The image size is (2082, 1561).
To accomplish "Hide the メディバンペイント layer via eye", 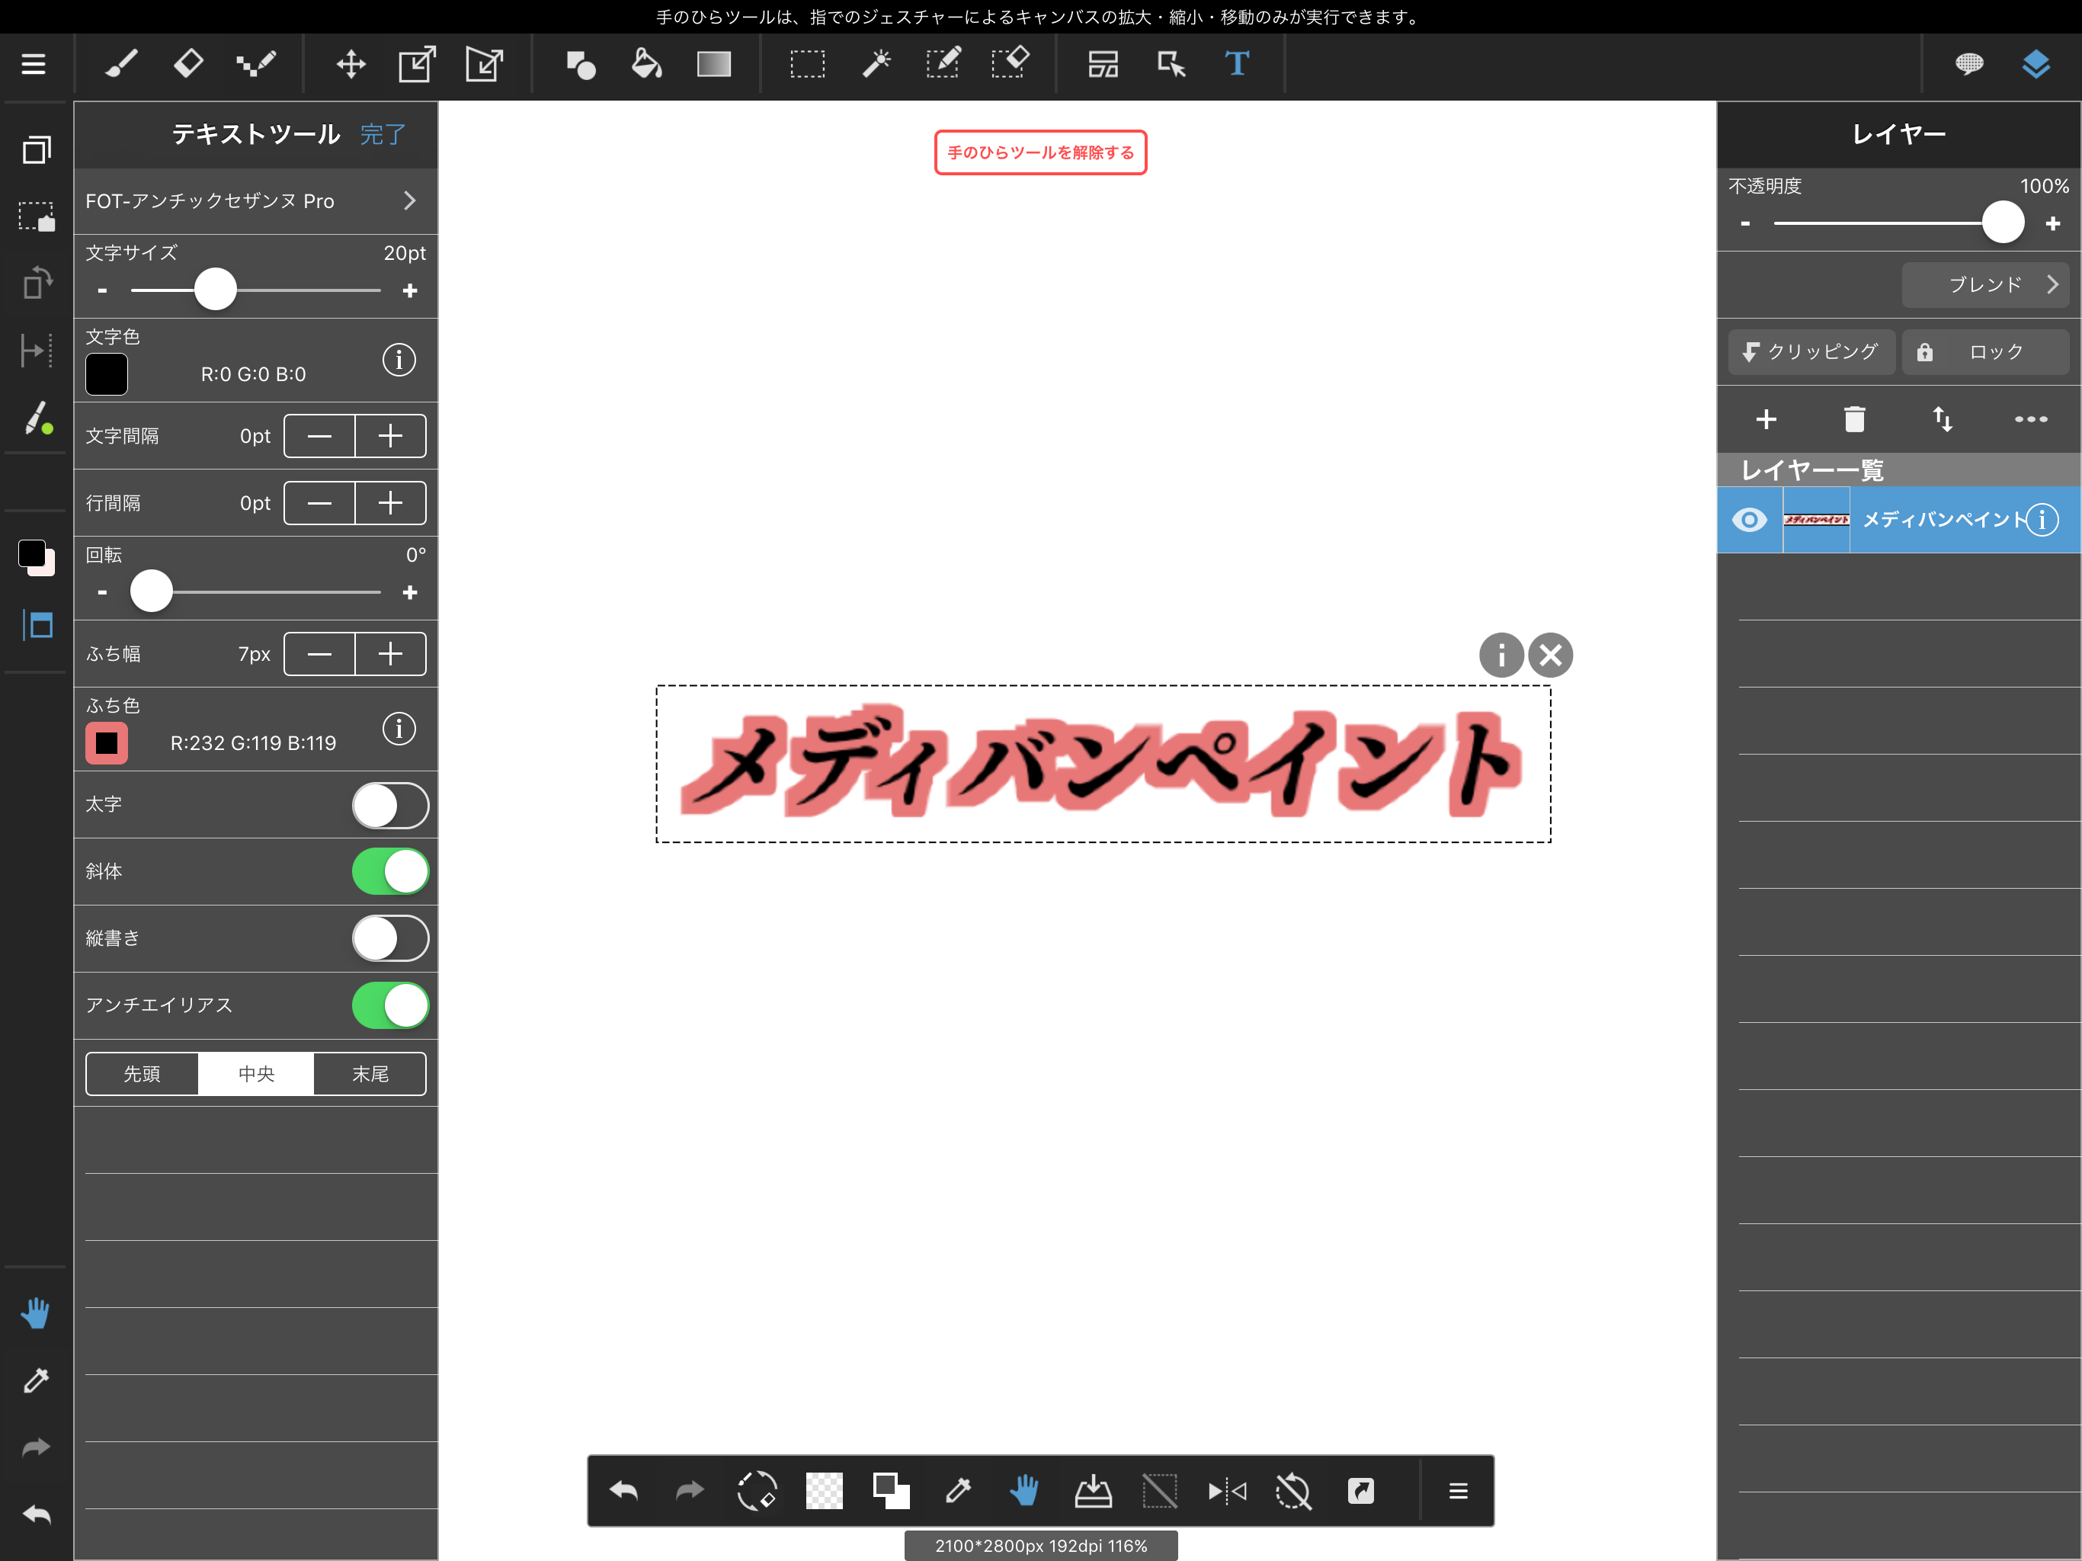I will (1749, 520).
